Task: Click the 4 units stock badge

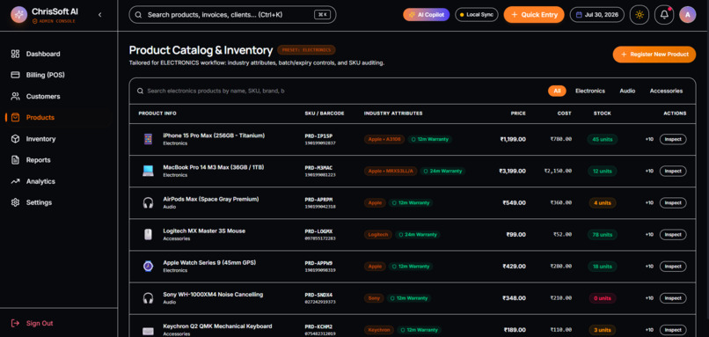Action: click(603, 202)
